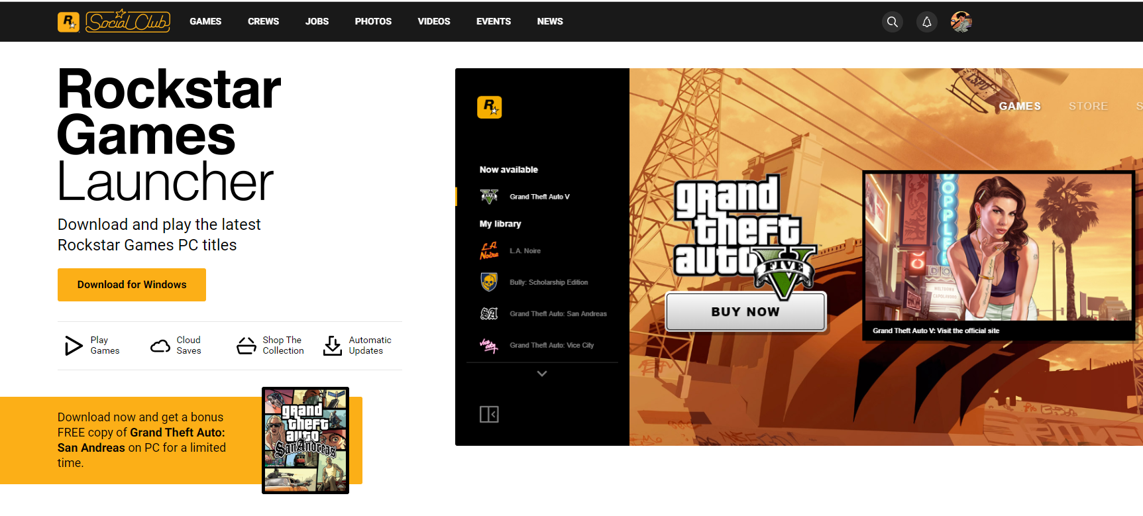Image resolution: width=1143 pixels, height=516 pixels.
Task: Collapse the launcher sidebar panel icon
Action: click(489, 415)
